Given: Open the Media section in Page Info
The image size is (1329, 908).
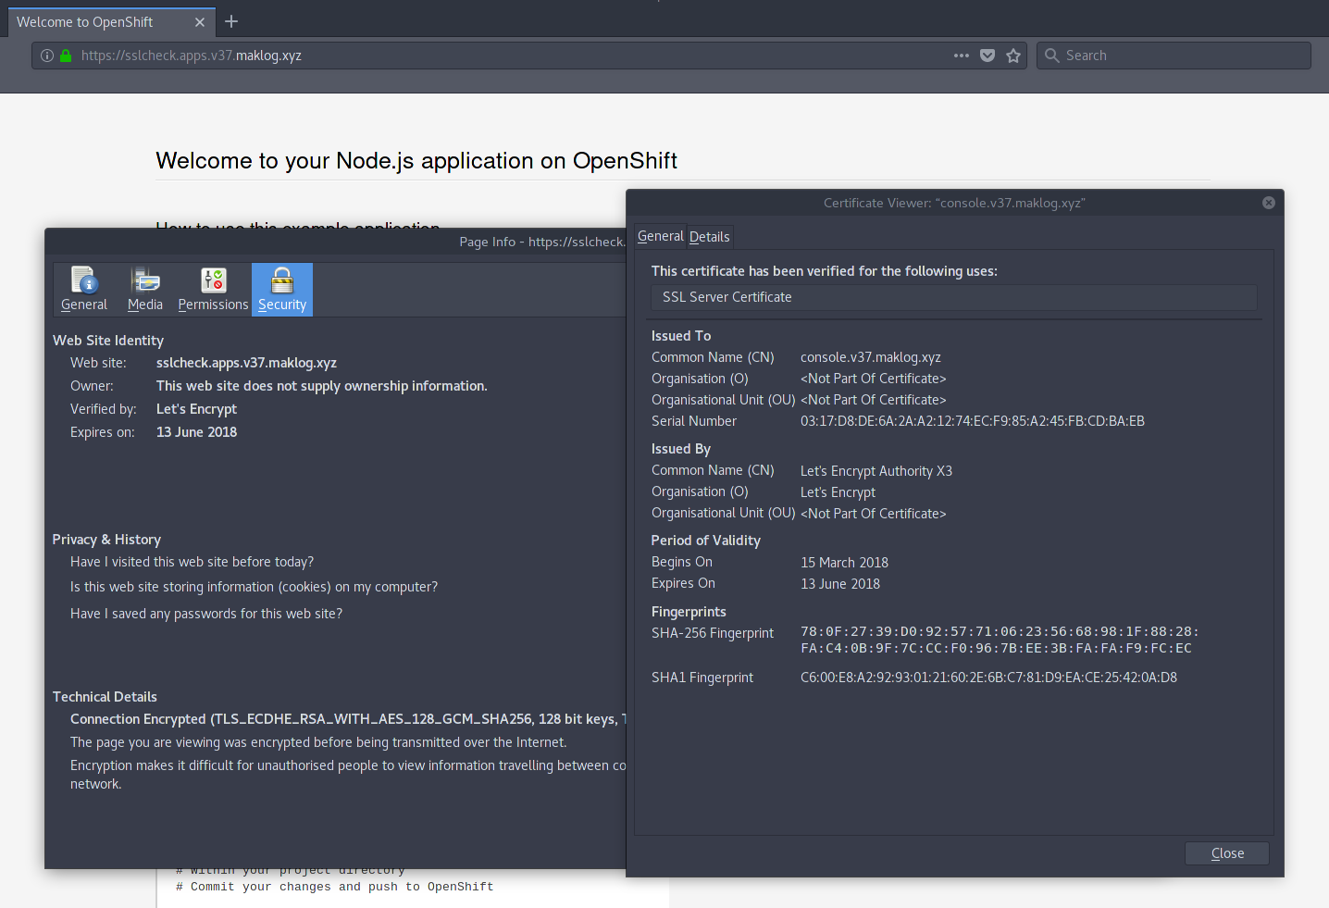Looking at the screenshot, I should coord(145,289).
